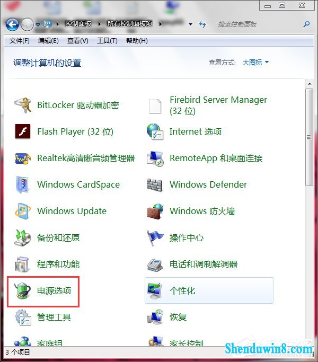The image size is (318, 362).
Task: Click the 恢复 recovery icon
Action: [x=155, y=317]
